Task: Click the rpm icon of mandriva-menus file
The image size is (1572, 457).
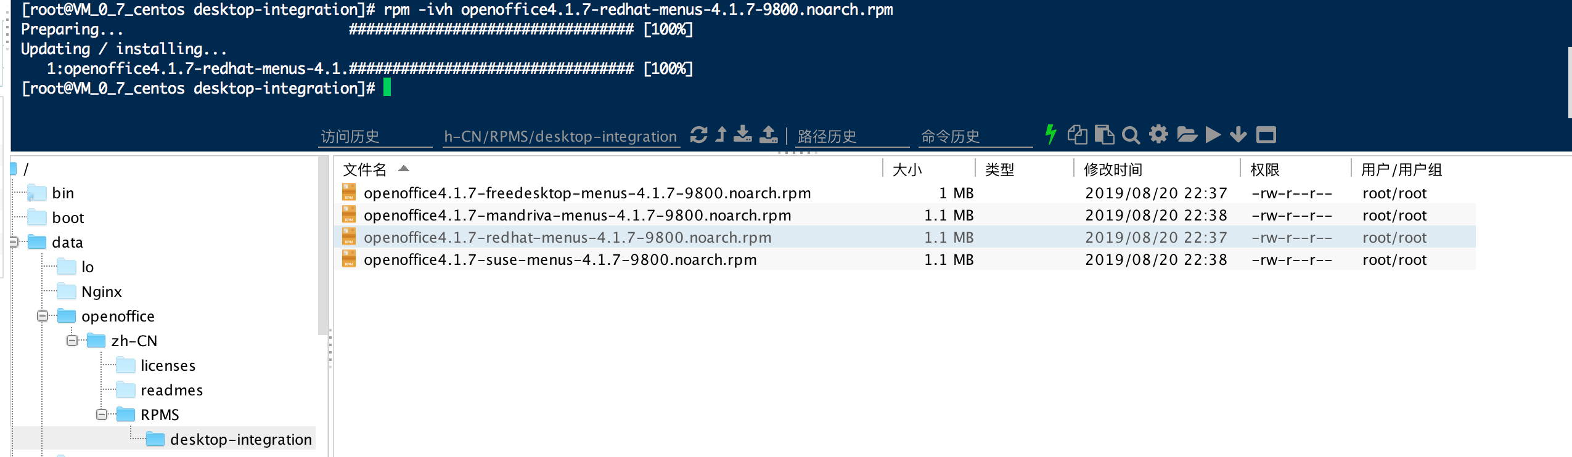Action: point(349,214)
